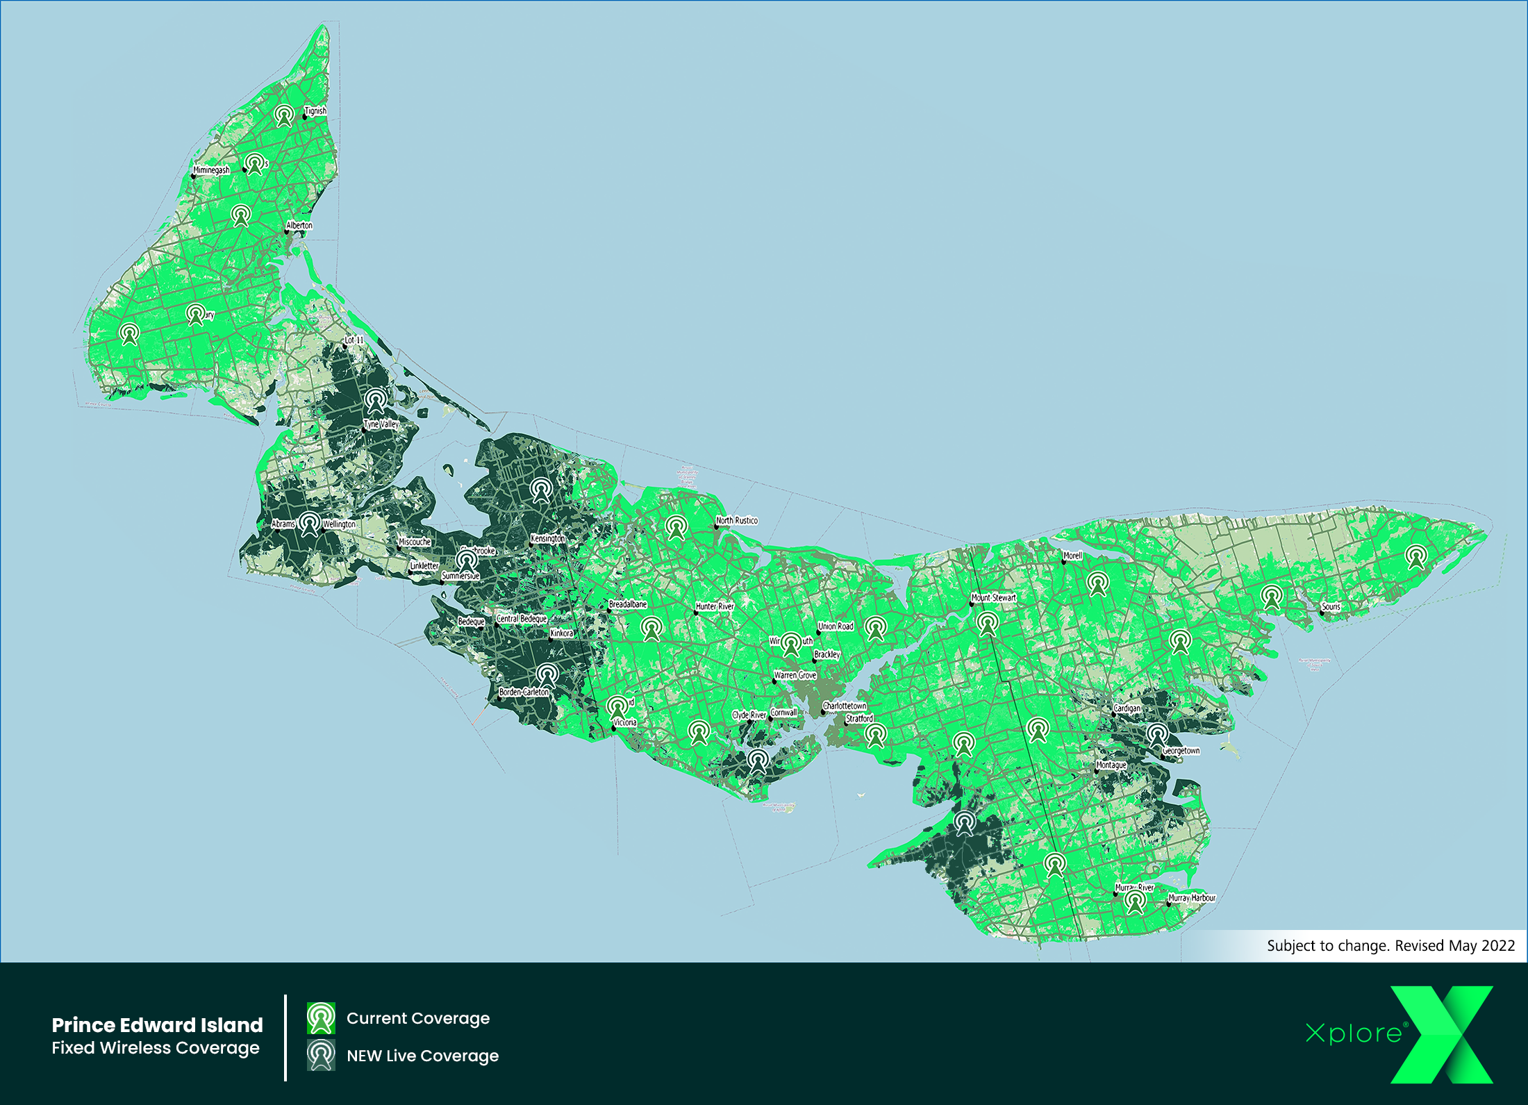Click the tower icon west of North Rustico
The width and height of the screenshot is (1528, 1105).
click(x=676, y=527)
